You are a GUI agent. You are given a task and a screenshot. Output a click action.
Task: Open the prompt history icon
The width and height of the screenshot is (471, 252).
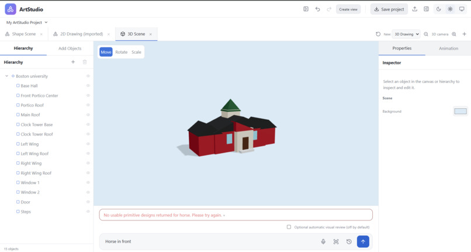click(x=349, y=241)
